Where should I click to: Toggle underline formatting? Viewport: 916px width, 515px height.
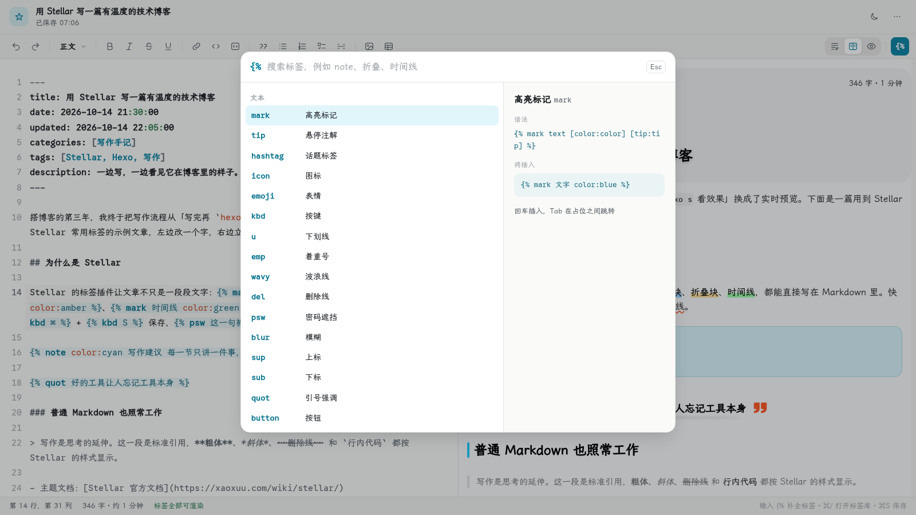coord(168,46)
